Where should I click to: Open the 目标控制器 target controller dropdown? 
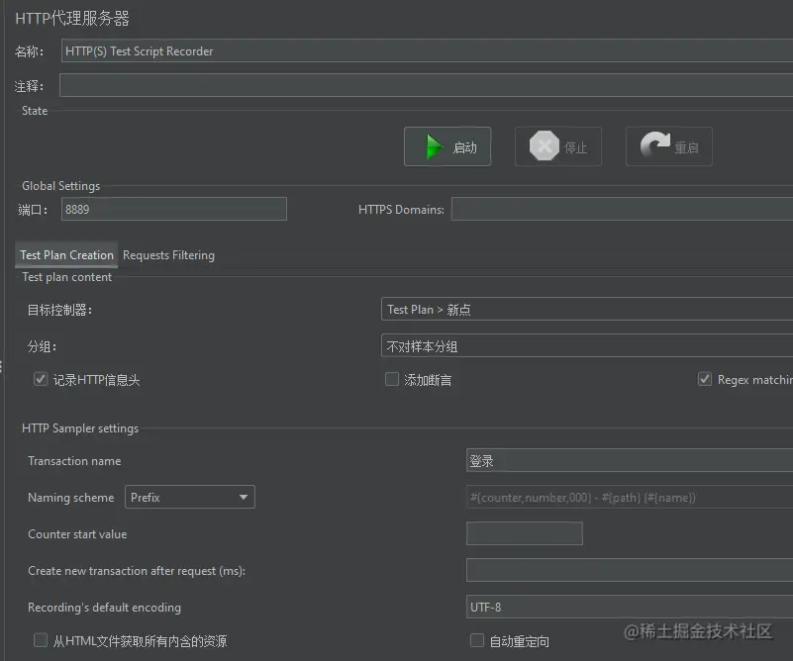coord(587,310)
